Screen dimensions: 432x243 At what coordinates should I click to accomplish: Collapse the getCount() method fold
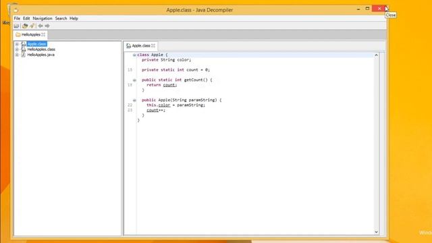134,80
